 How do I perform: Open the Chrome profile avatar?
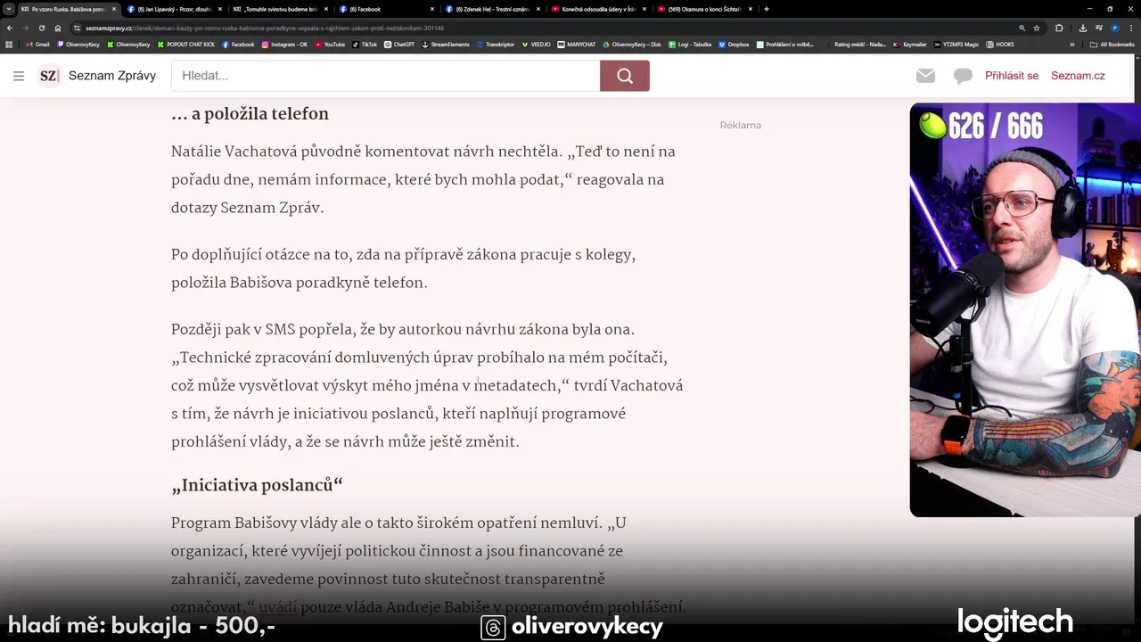1114,28
